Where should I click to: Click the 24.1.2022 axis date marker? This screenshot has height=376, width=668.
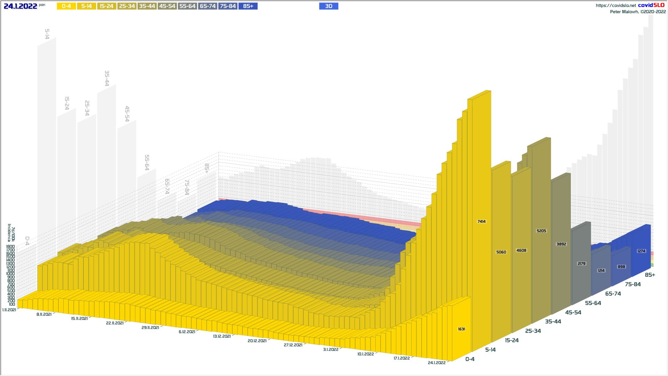click(436, 363)
